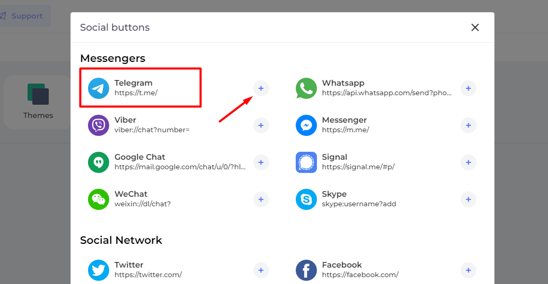Screen dimensions: 548x284
Task: Select the Whatsapp label text
Action: pos(343,83)
